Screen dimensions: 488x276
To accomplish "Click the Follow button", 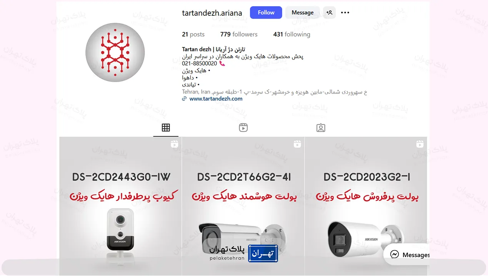I will coord(266,13).
